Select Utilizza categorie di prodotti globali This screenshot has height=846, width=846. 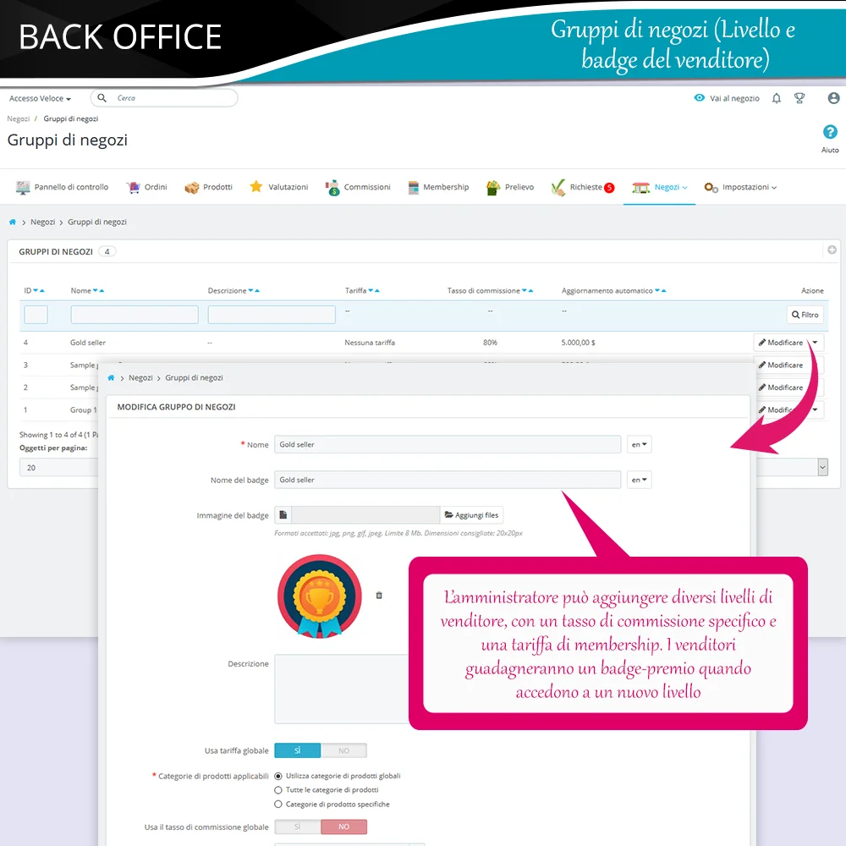(x=278, y=776)
